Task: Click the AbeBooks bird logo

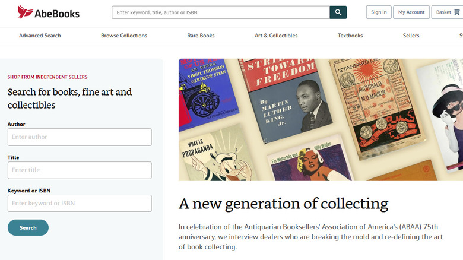Action: pos(26,12)
